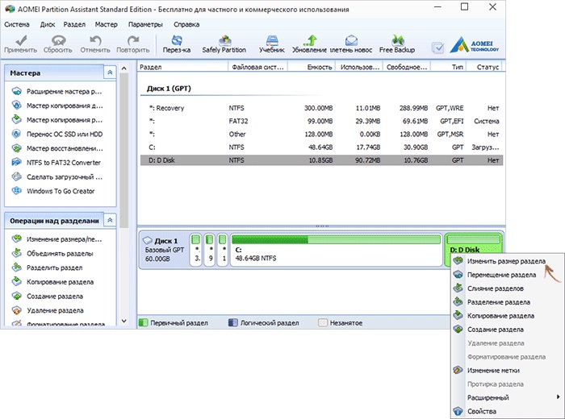Open the Параметры menu
This screenshot has height=419, width=565.
[x=145, y=24]
